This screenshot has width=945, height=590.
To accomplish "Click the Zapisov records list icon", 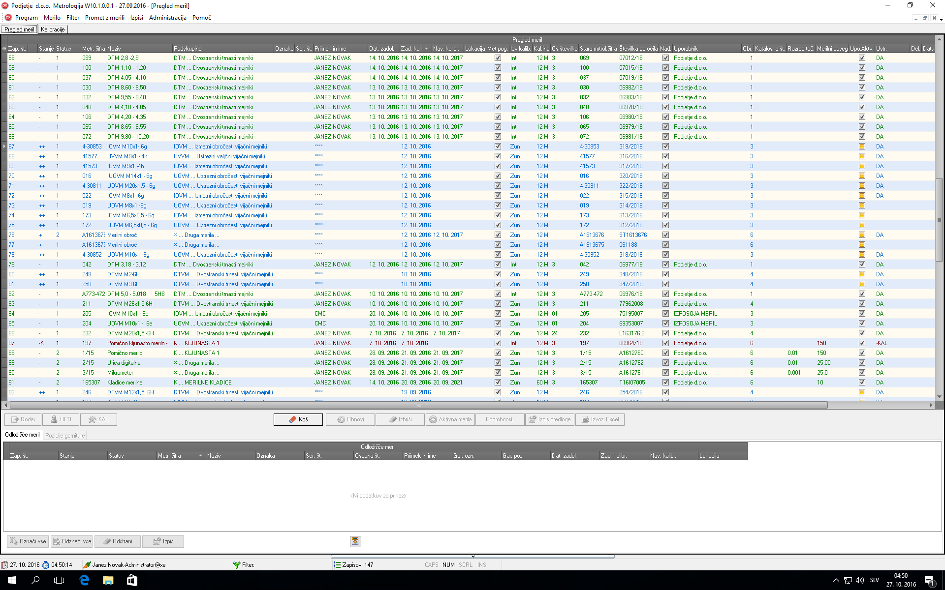I will [337, 565].
